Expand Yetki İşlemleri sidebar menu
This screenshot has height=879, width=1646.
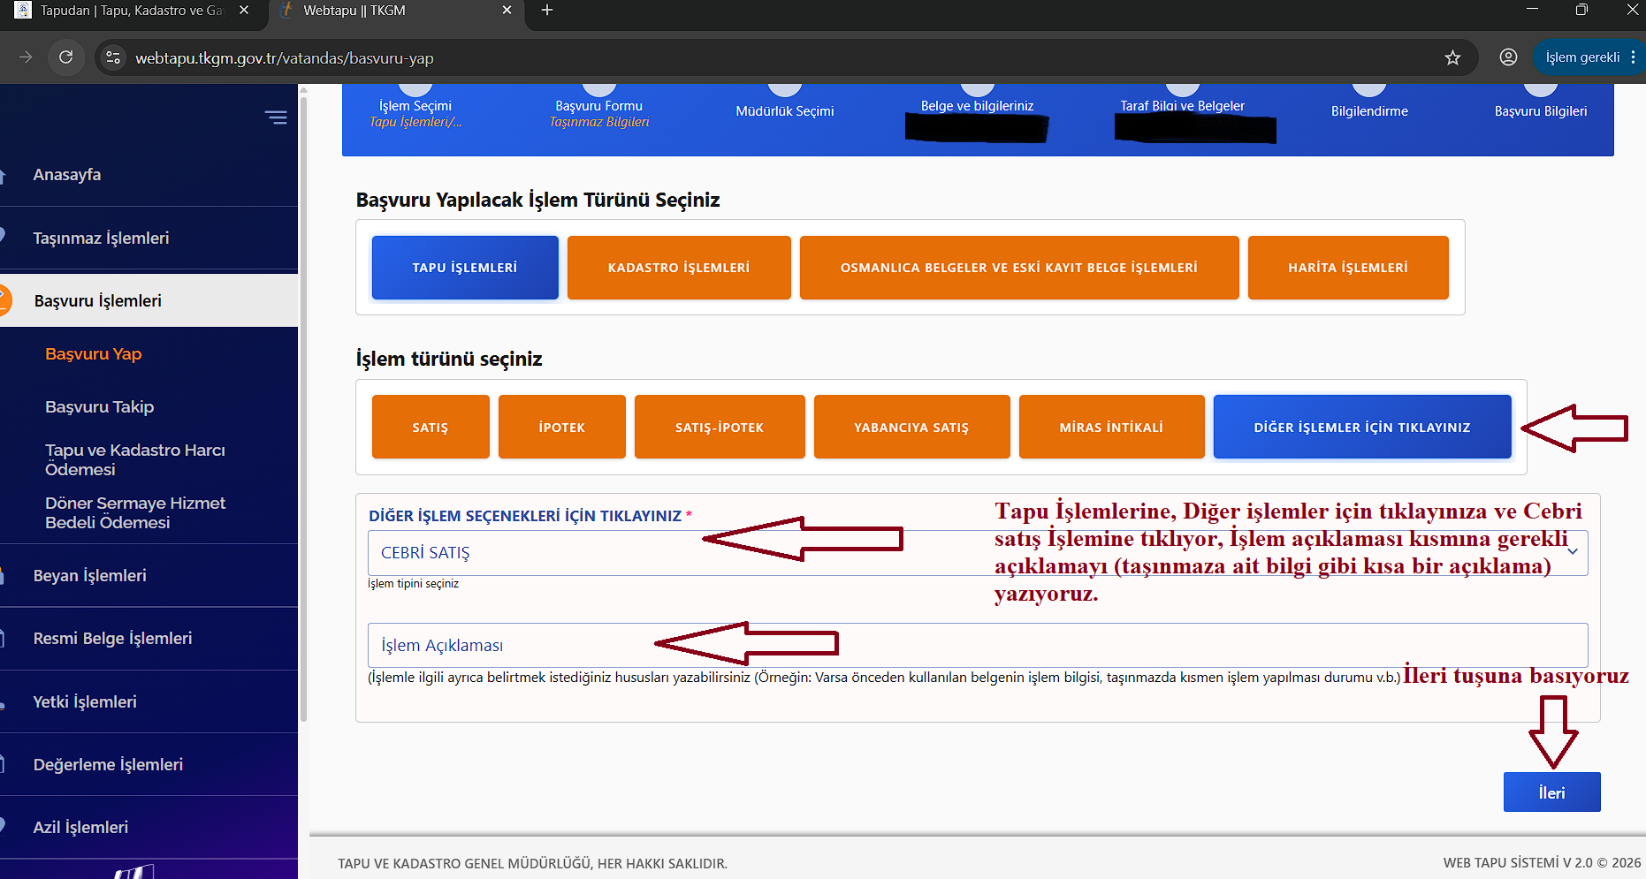(85, 701)
